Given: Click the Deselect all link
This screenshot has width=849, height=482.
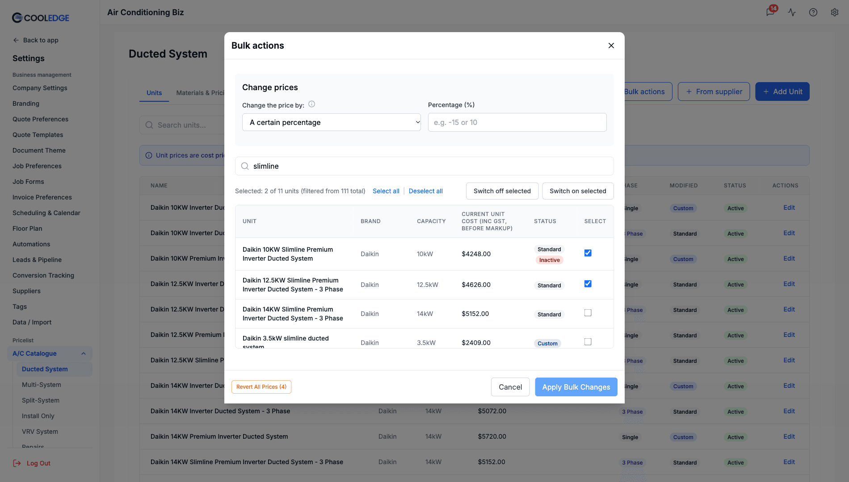Looking at the screenshot, I should (x=426, y=191).
